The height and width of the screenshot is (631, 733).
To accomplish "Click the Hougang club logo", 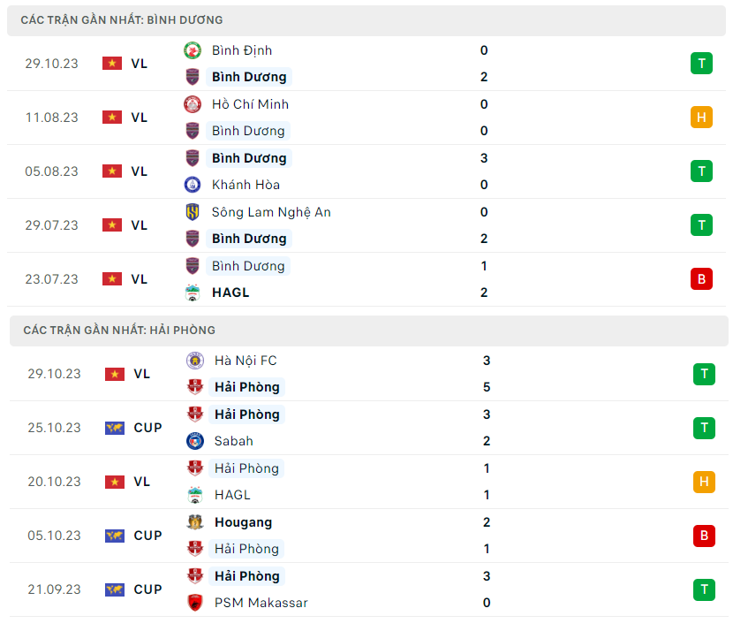I will [195, 522].
